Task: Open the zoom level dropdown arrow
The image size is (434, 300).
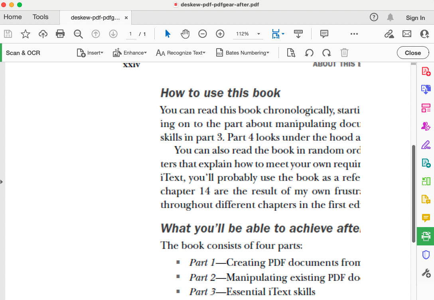Action: 258,34
